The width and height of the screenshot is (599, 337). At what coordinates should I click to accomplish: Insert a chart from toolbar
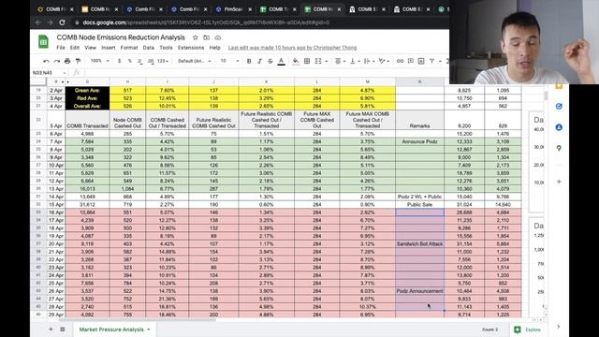click(421, 61)
